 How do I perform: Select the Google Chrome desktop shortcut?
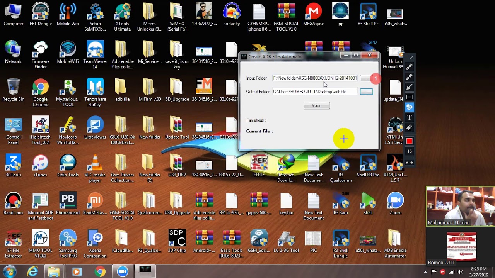click(x=41, y=93)
